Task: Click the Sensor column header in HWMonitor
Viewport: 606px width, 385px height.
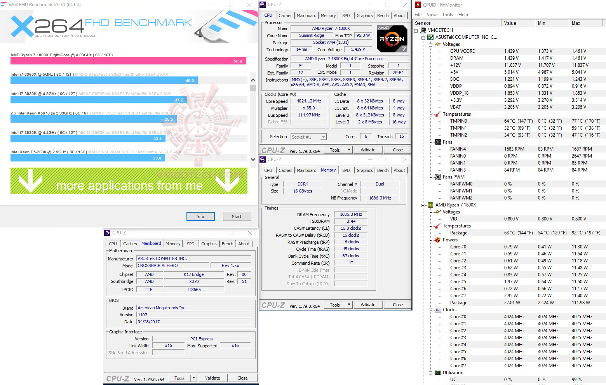Action: tap(457, 23)
